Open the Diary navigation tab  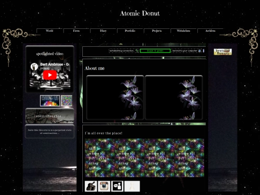103,31
